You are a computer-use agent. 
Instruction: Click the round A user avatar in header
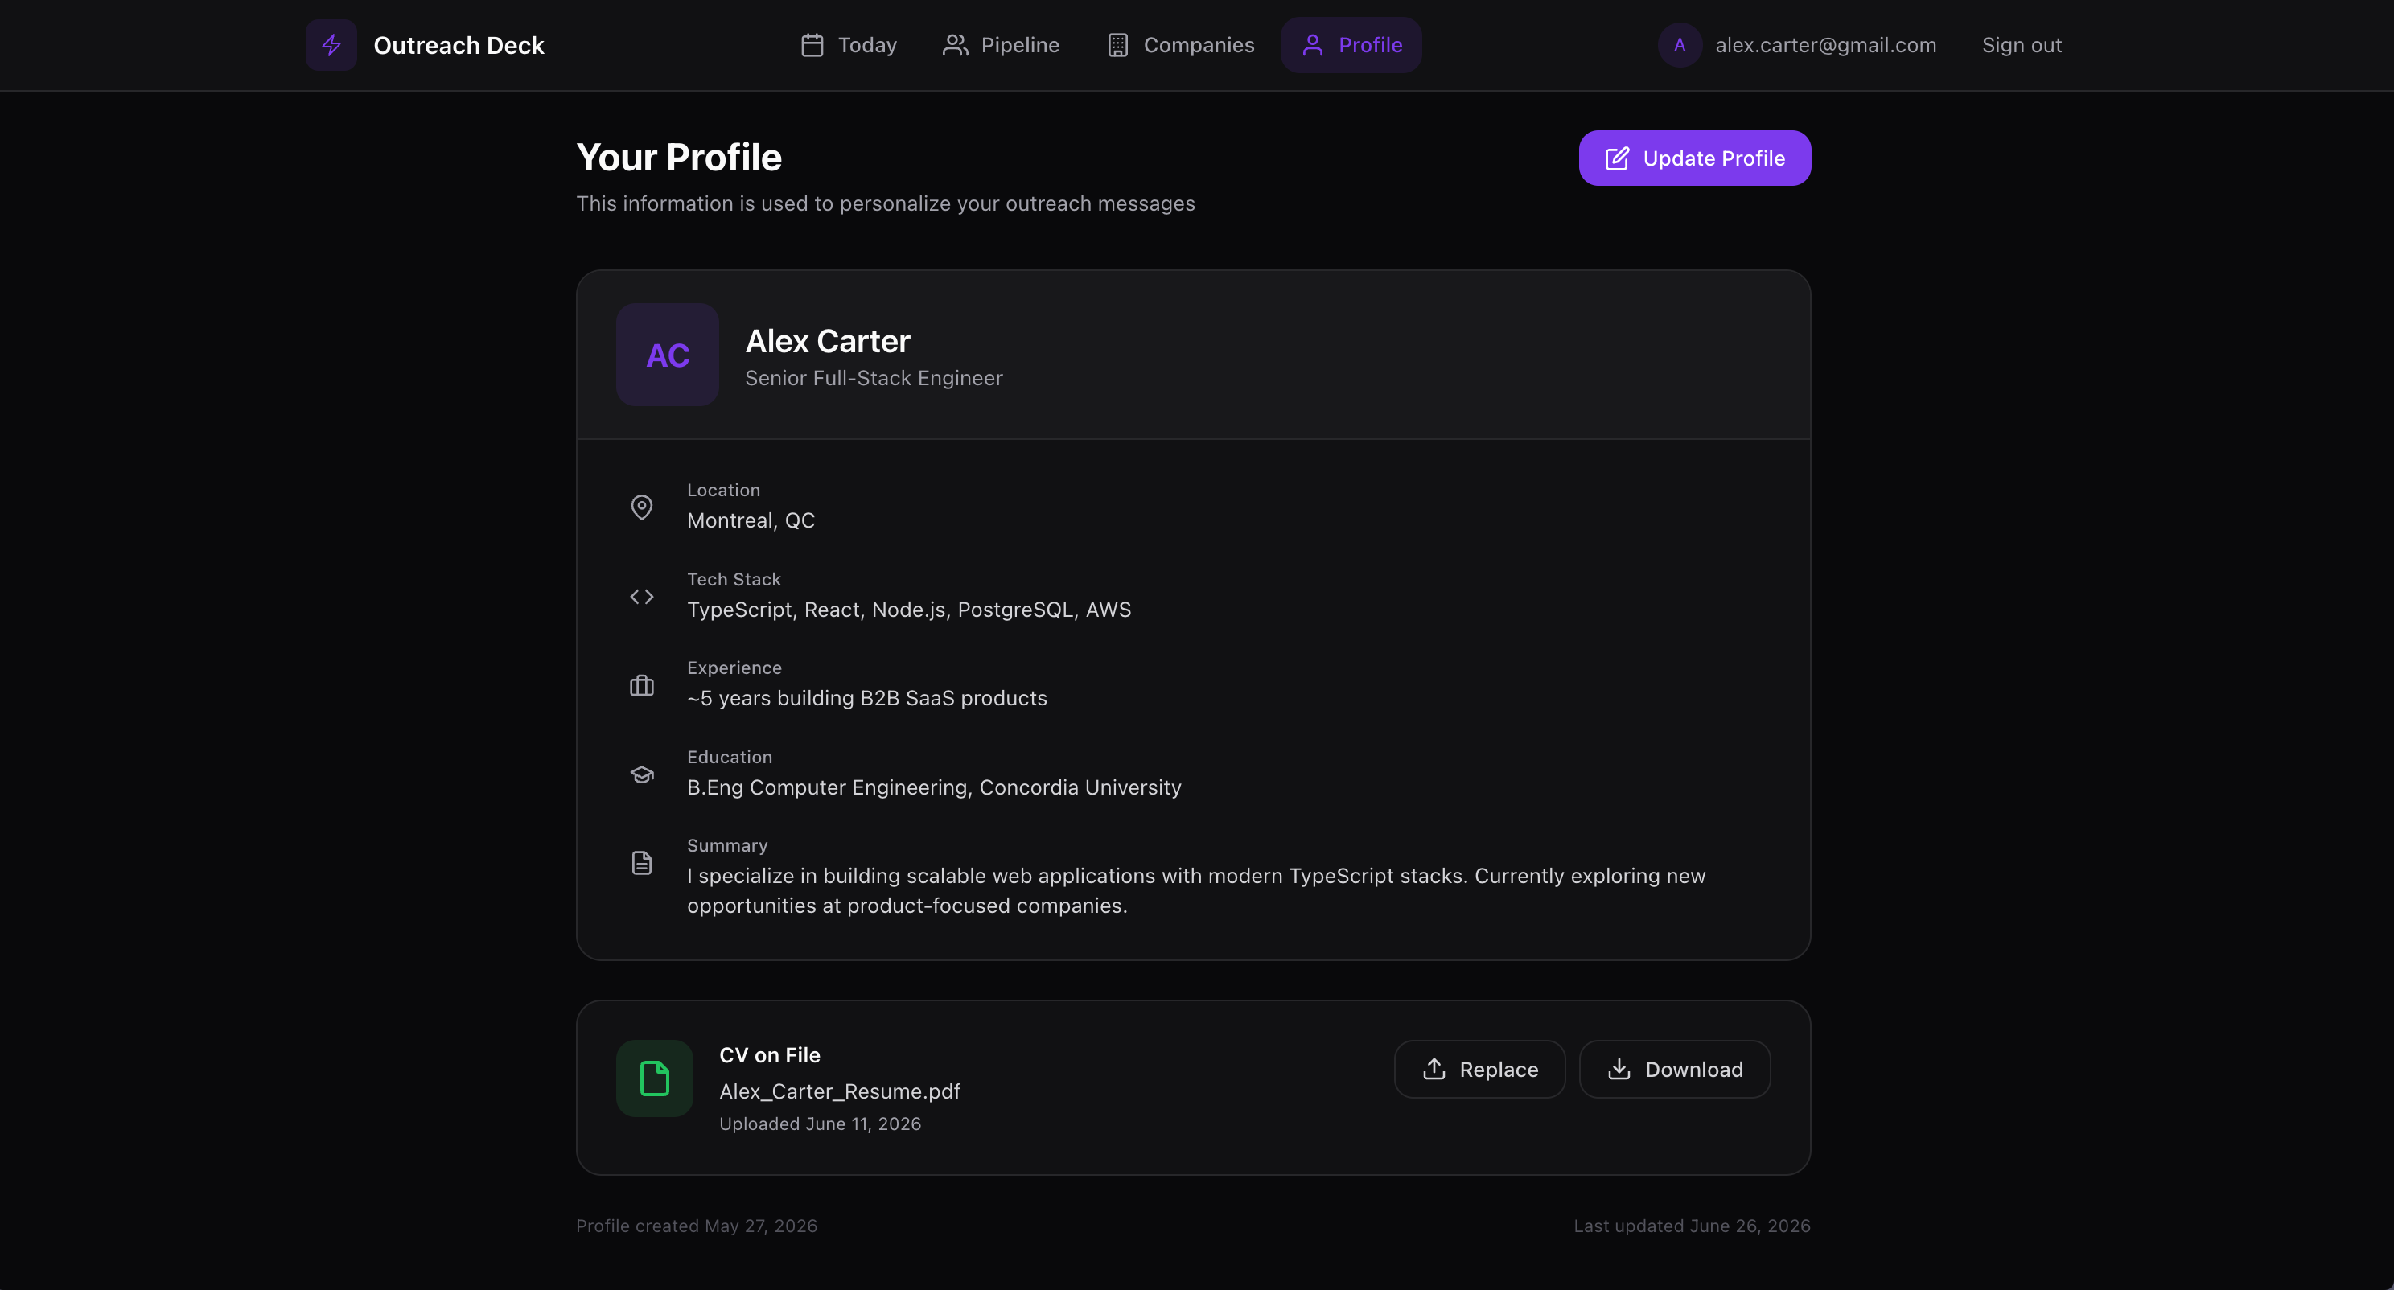click(1680, 44)
